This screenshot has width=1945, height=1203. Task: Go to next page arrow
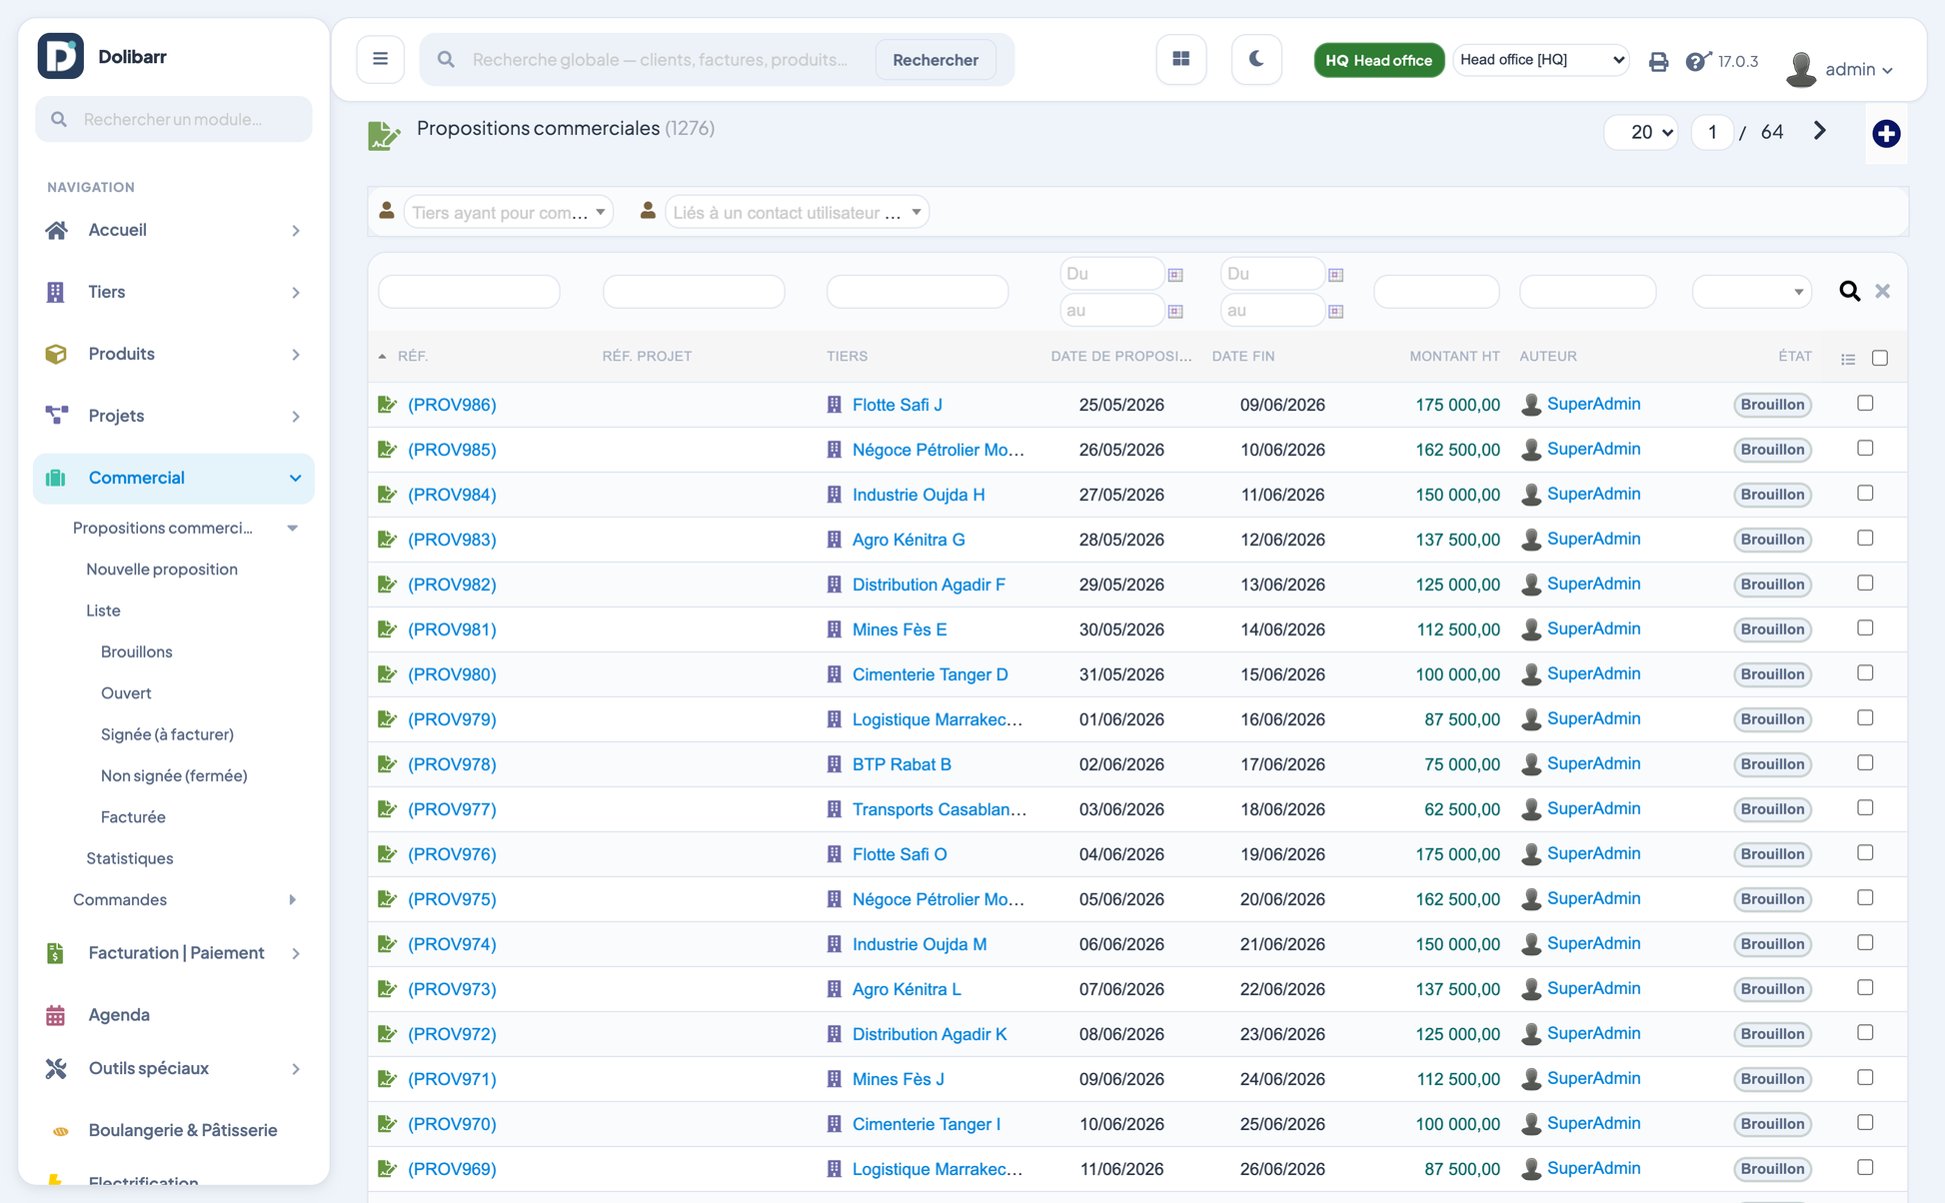coord(1820,131)
